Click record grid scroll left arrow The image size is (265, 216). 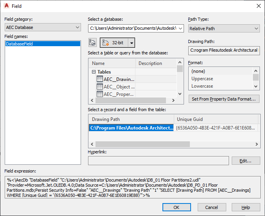click(92, 144)
